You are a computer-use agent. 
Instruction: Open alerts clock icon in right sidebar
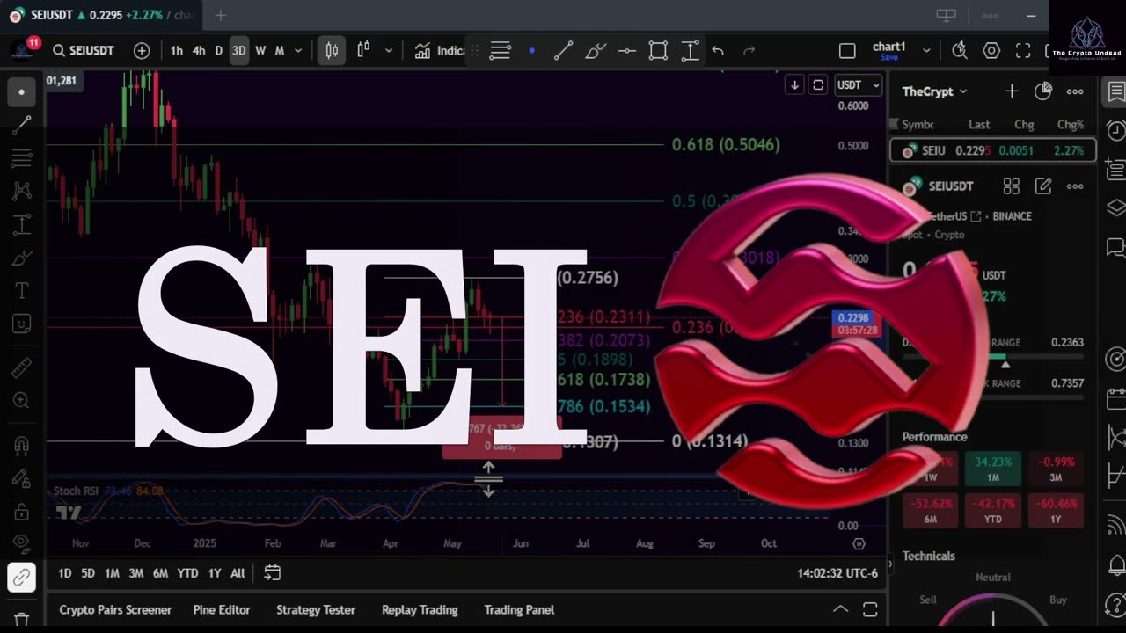click(x=1115, y=131)
